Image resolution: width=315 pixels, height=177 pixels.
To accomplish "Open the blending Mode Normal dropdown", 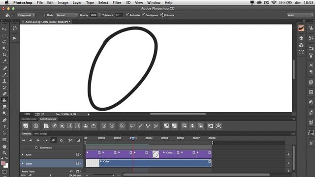I will coord(67,15).
